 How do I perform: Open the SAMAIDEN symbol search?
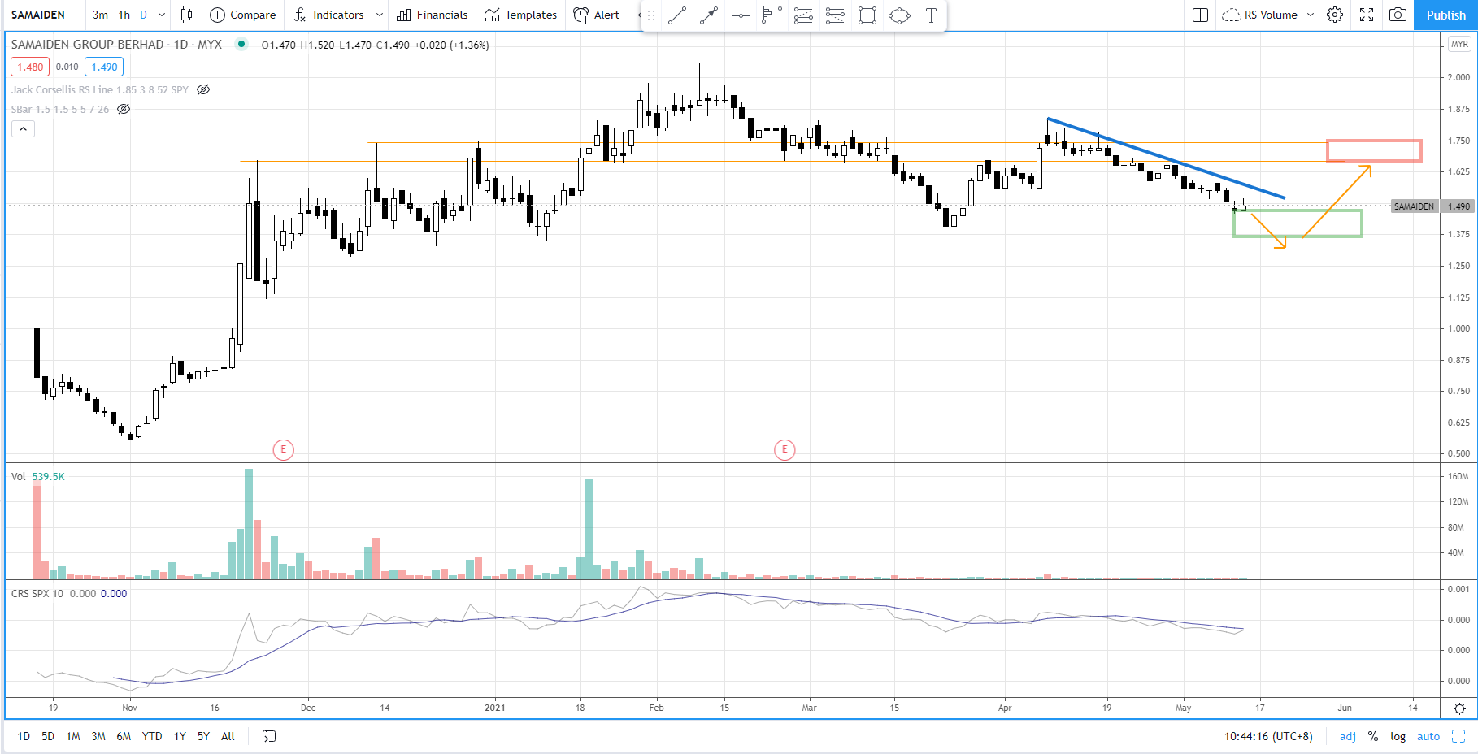(38, 15)
